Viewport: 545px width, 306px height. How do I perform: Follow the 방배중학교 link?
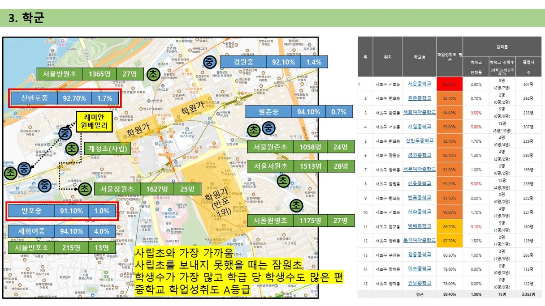pyautogui.click(x=420, y=226)
